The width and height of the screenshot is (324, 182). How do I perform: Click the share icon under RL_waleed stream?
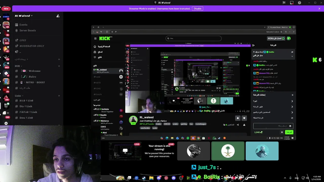click(x=238, y=125)
